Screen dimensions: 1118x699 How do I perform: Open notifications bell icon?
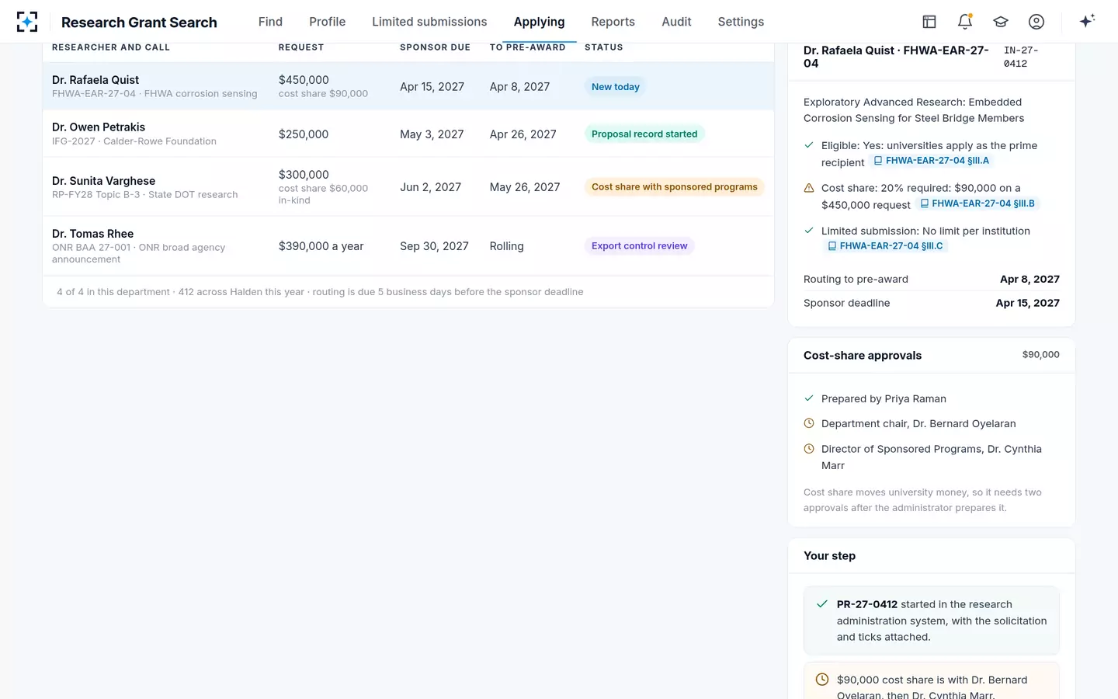tap(965, 22)
